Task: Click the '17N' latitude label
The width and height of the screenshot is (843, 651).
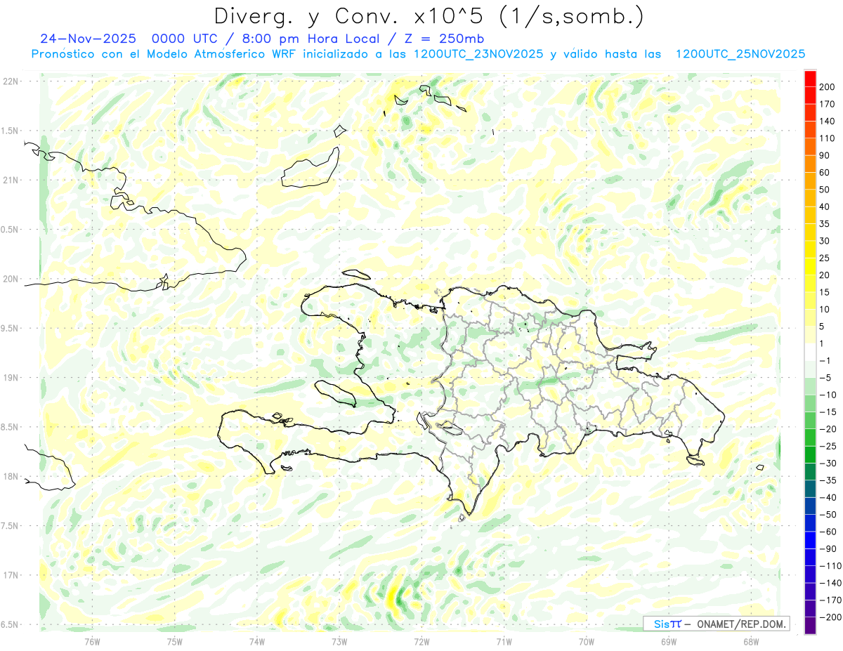Action: pos(11,575)
